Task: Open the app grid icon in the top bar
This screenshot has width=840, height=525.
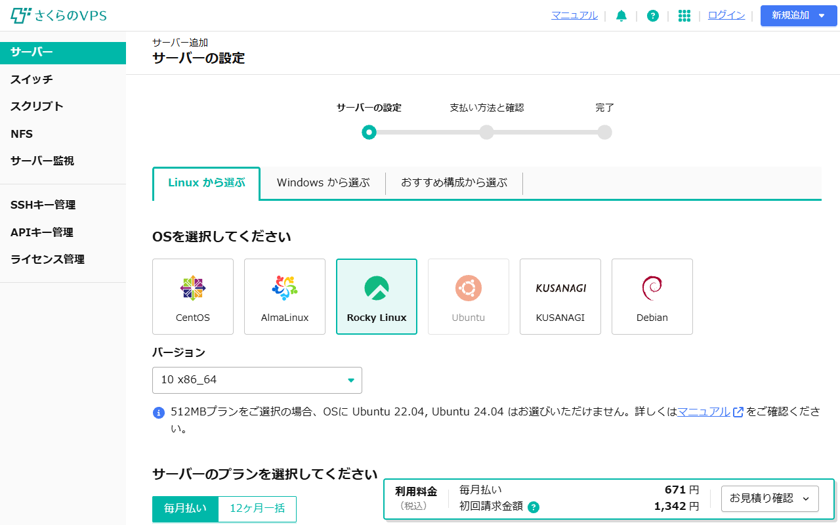Action: coord(684,15)
